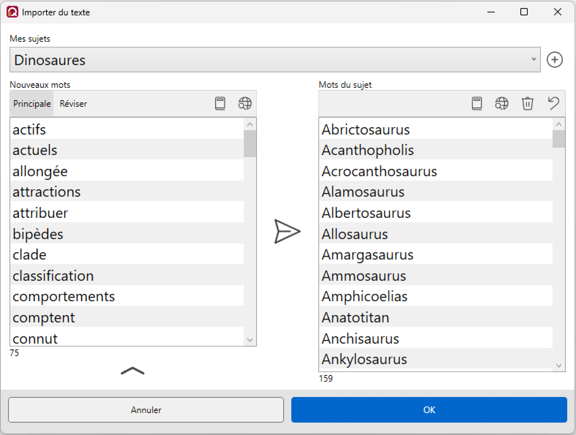The image size is (576, 435).
Task: Select the word 'connut'
Action: point(127,337)
